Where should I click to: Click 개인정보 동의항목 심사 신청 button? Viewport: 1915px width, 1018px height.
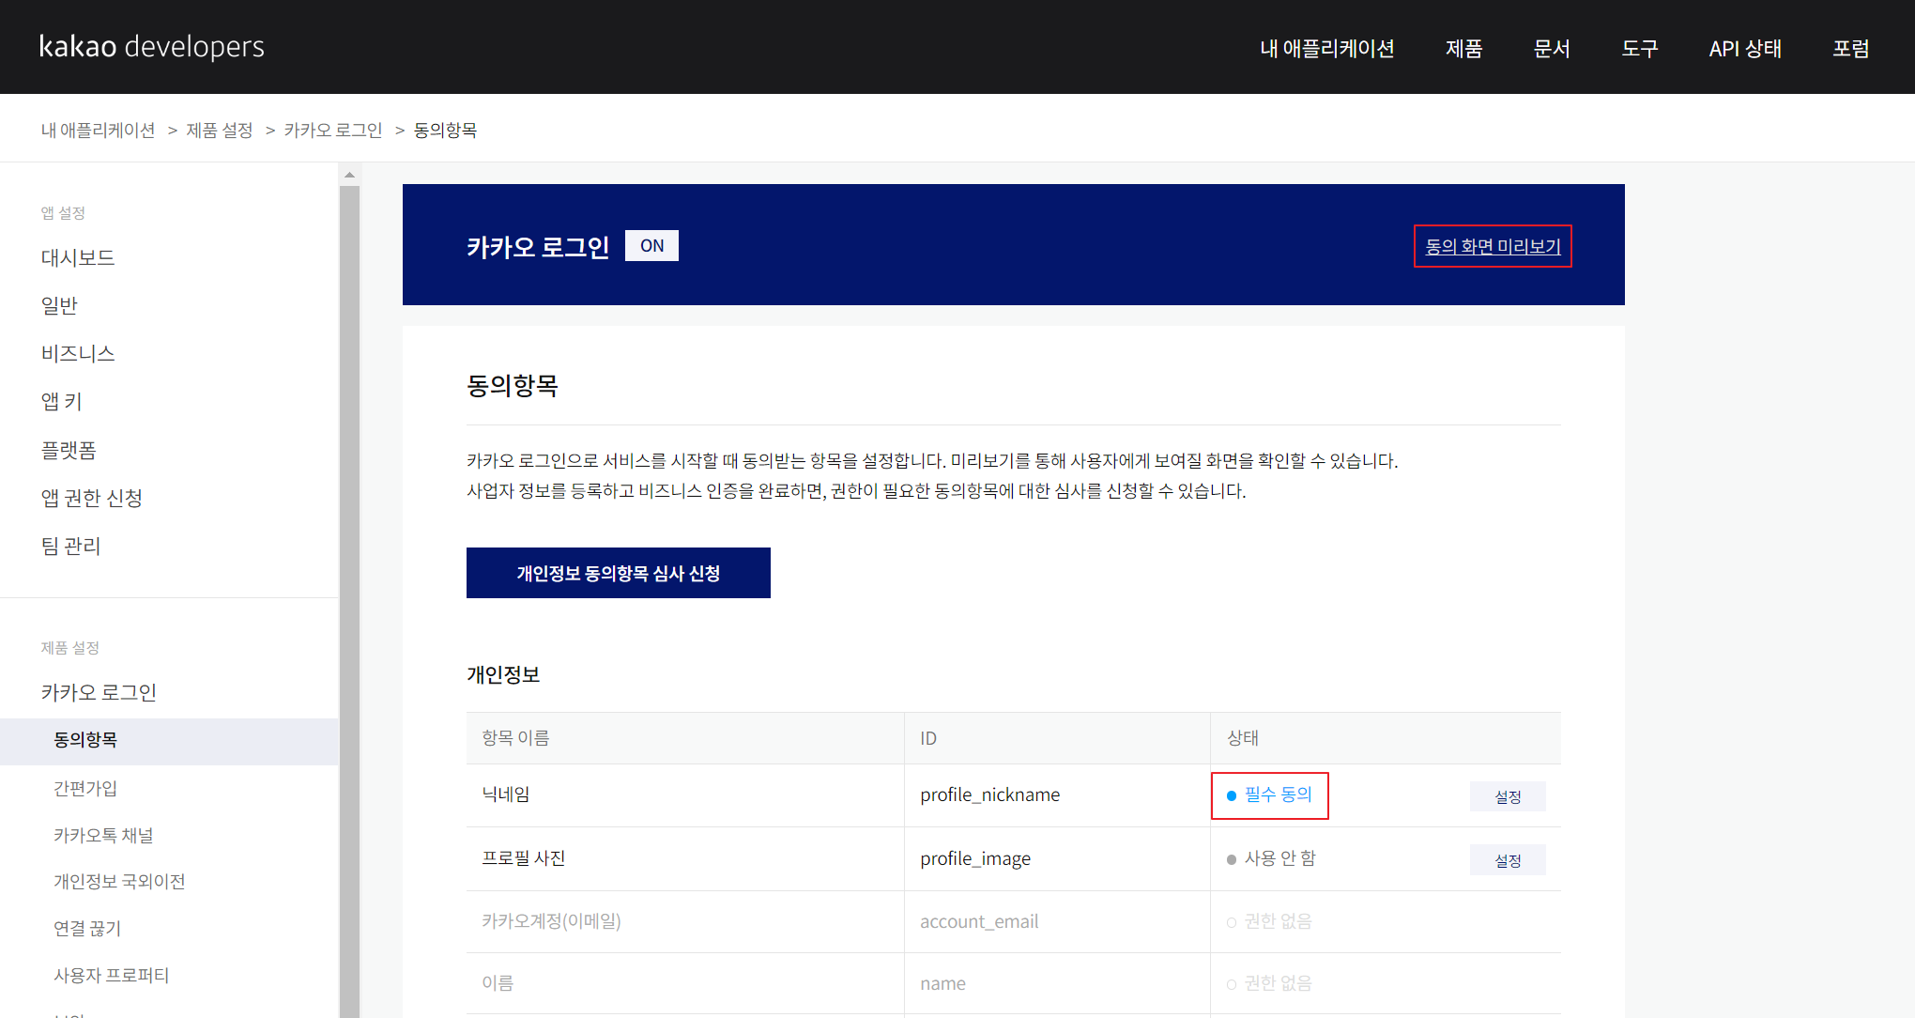(x=619, y=573)
